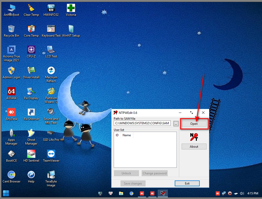Open the Keyboard Test utility icon
Viewport: 262px width, 199px height.
(51, 31)
